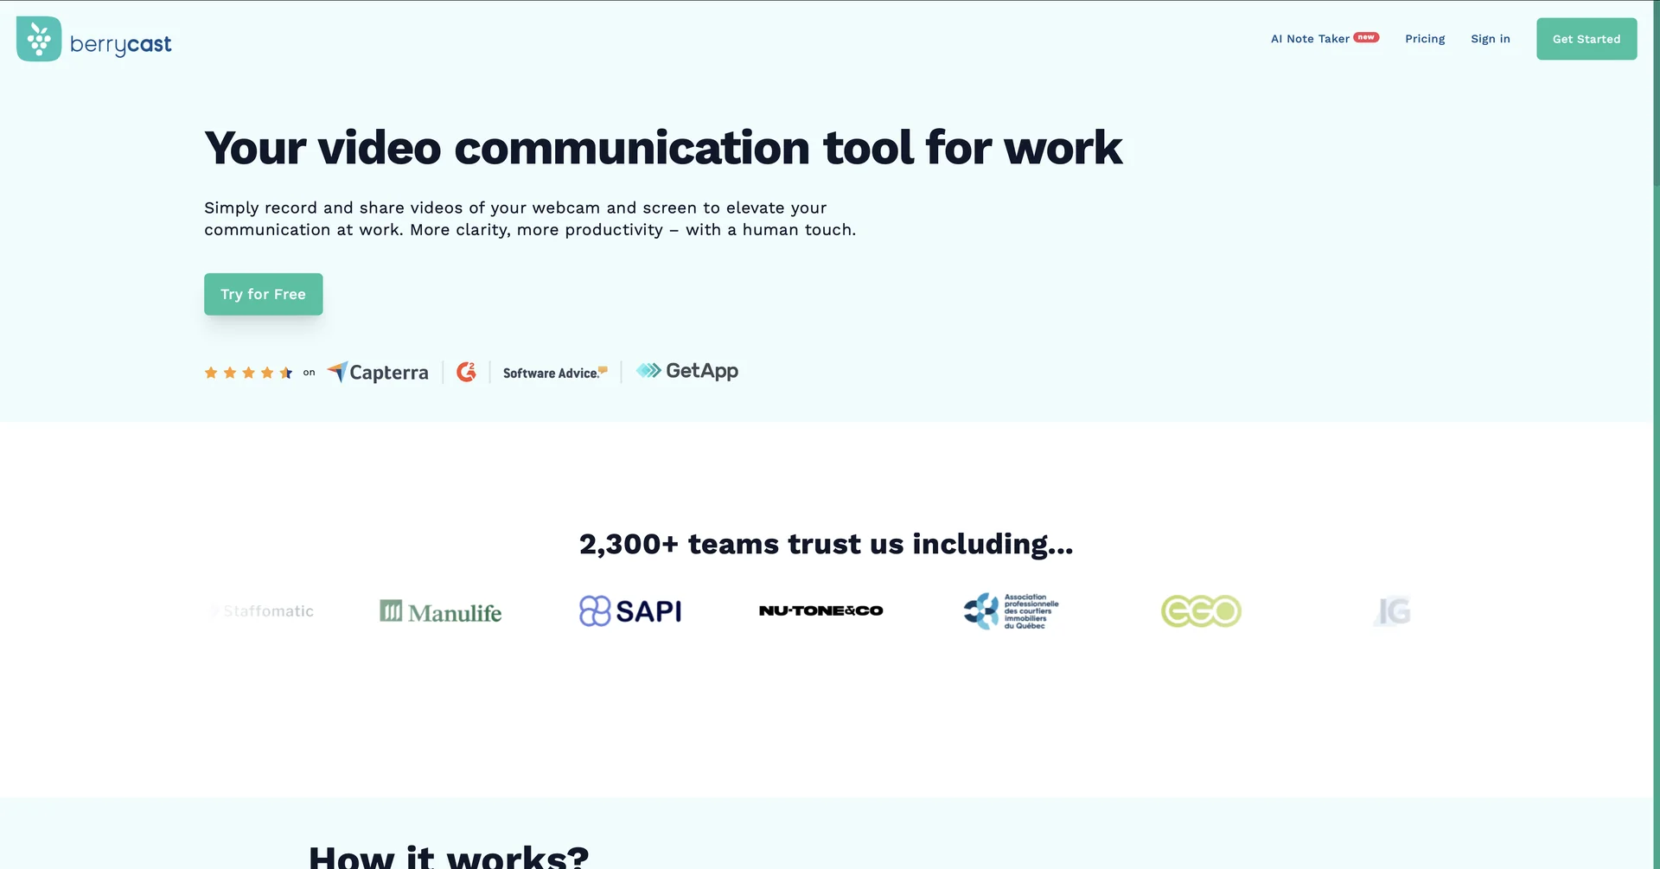Select the Manulife company logo

pyautogui.click(x=440, y=611)
